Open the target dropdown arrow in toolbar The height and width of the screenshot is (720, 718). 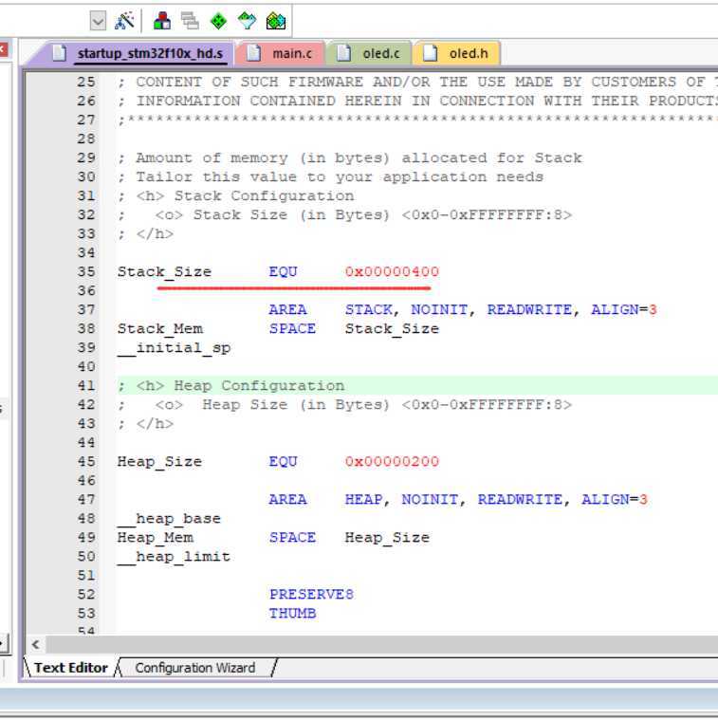coord(98,21)
